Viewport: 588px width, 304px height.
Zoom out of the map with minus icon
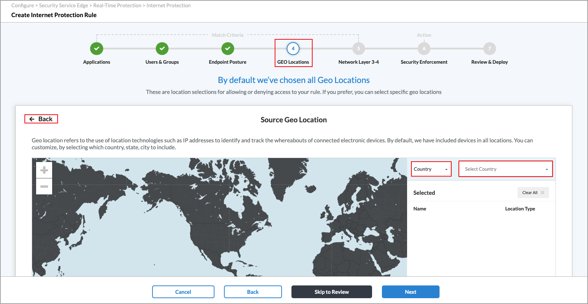pyautogui.click(x=44, y=186)
